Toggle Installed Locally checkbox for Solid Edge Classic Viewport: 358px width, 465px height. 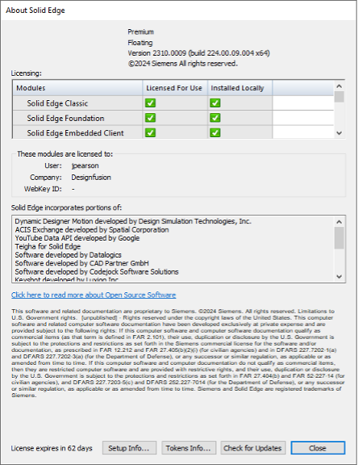(x=215, y=103)
